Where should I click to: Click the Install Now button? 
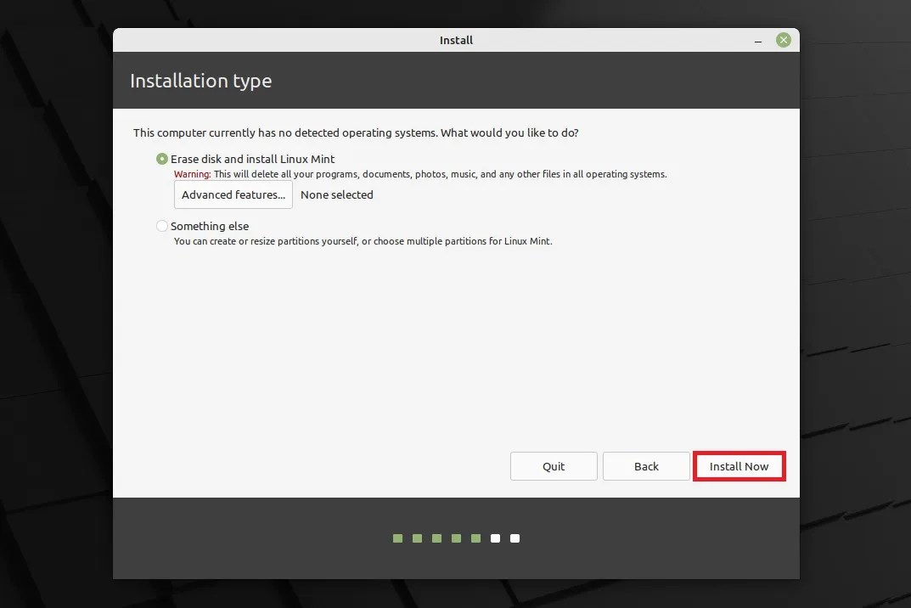tap(739, 466)
